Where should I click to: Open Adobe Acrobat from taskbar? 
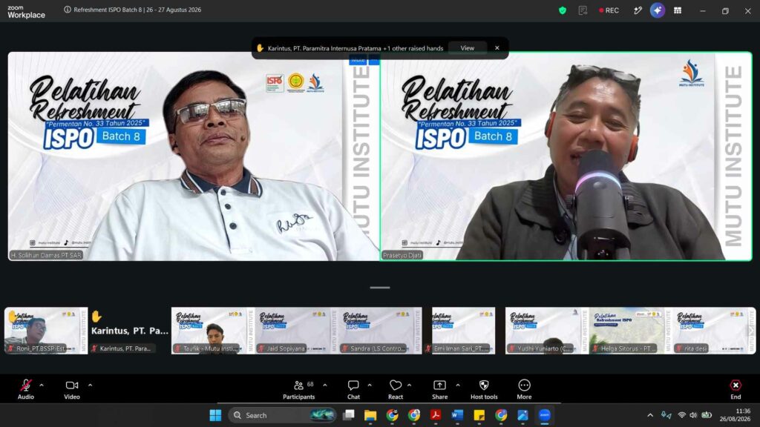click(435, 415)
